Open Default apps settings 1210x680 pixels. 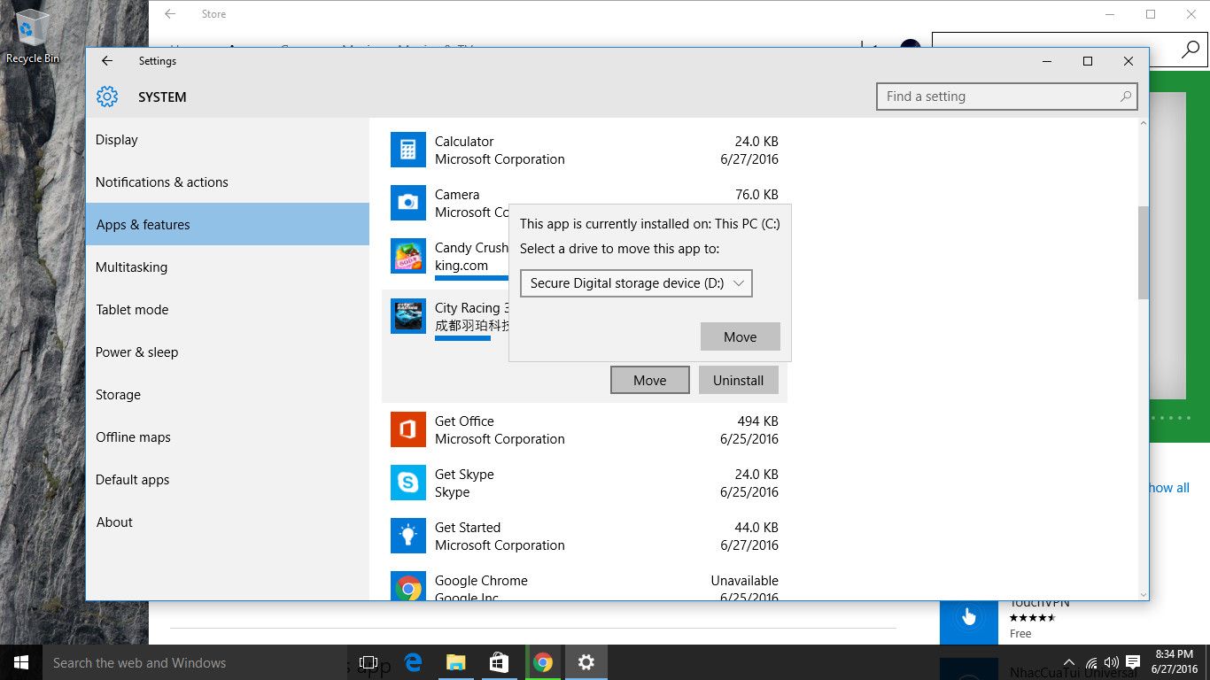click(228, 480)
